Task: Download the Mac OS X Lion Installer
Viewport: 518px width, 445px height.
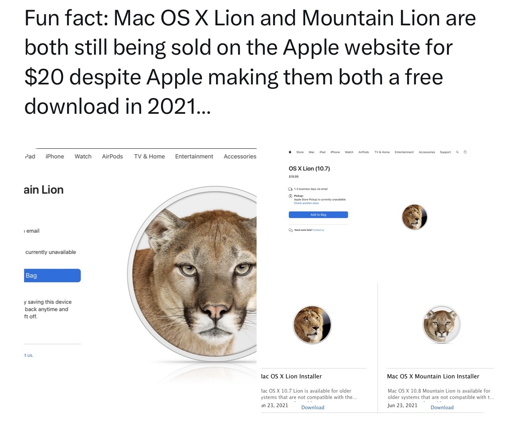Action: click(x=313, y=407)
